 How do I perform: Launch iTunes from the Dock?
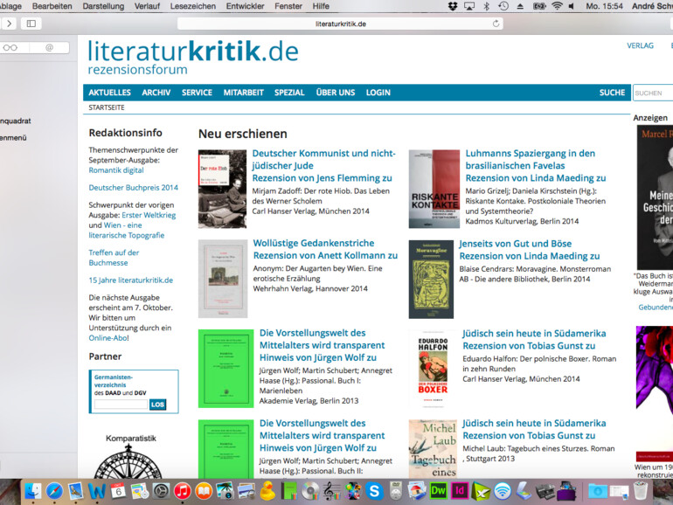(x=183, y=491)
